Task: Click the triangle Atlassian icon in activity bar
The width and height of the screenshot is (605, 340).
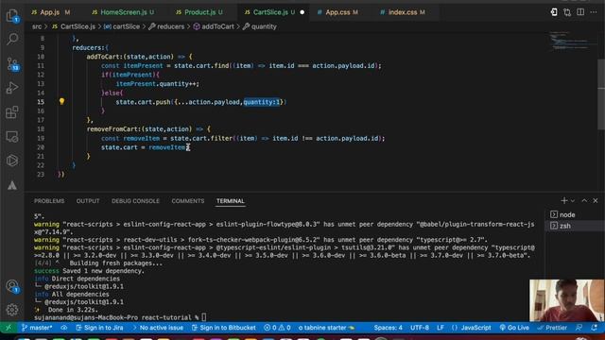Action: click(12, 185)
